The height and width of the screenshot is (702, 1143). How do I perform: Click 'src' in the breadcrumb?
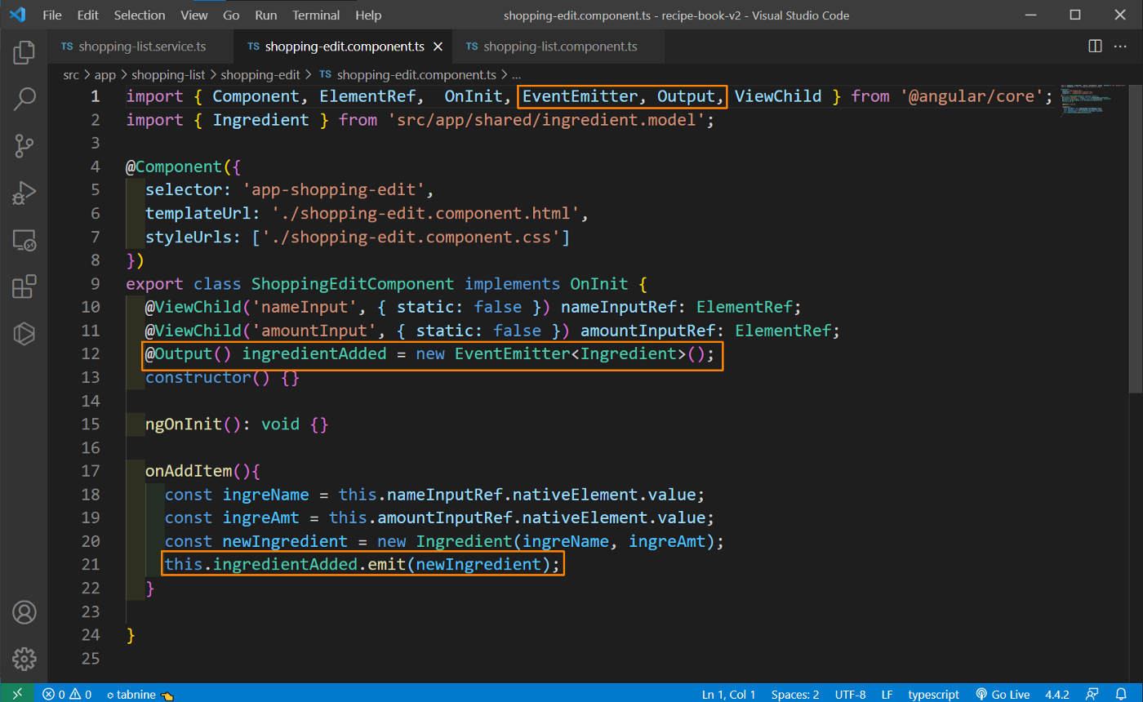pos(71,74)
